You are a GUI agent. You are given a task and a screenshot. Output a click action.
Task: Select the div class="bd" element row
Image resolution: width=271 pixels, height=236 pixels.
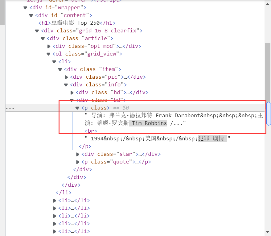click(101, 100)
